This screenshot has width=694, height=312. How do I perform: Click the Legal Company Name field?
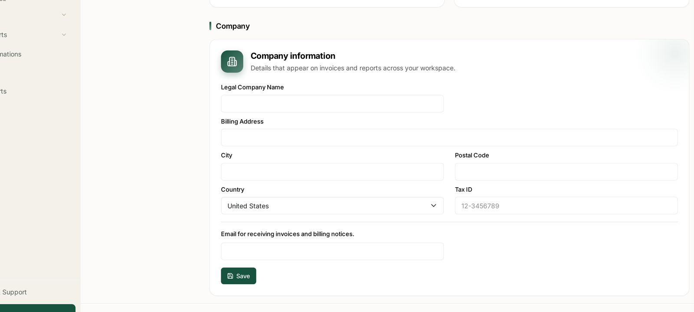(x=332, y=104)
